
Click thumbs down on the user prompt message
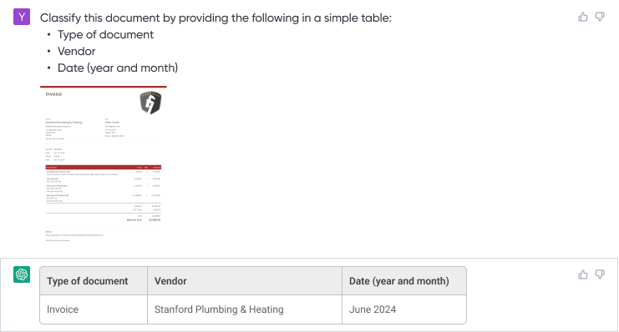tap(600, 17)
